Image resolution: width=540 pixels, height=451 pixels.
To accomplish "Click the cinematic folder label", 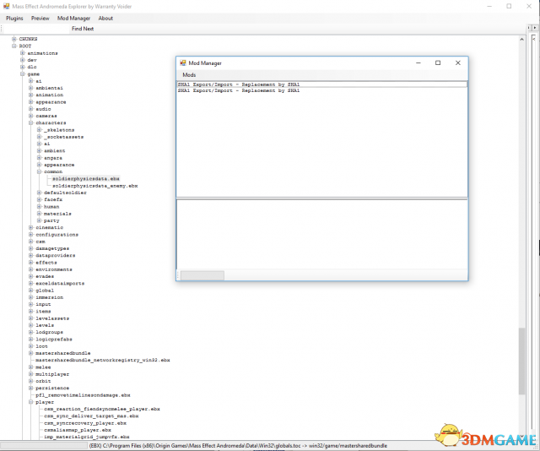I will [49, 227].
